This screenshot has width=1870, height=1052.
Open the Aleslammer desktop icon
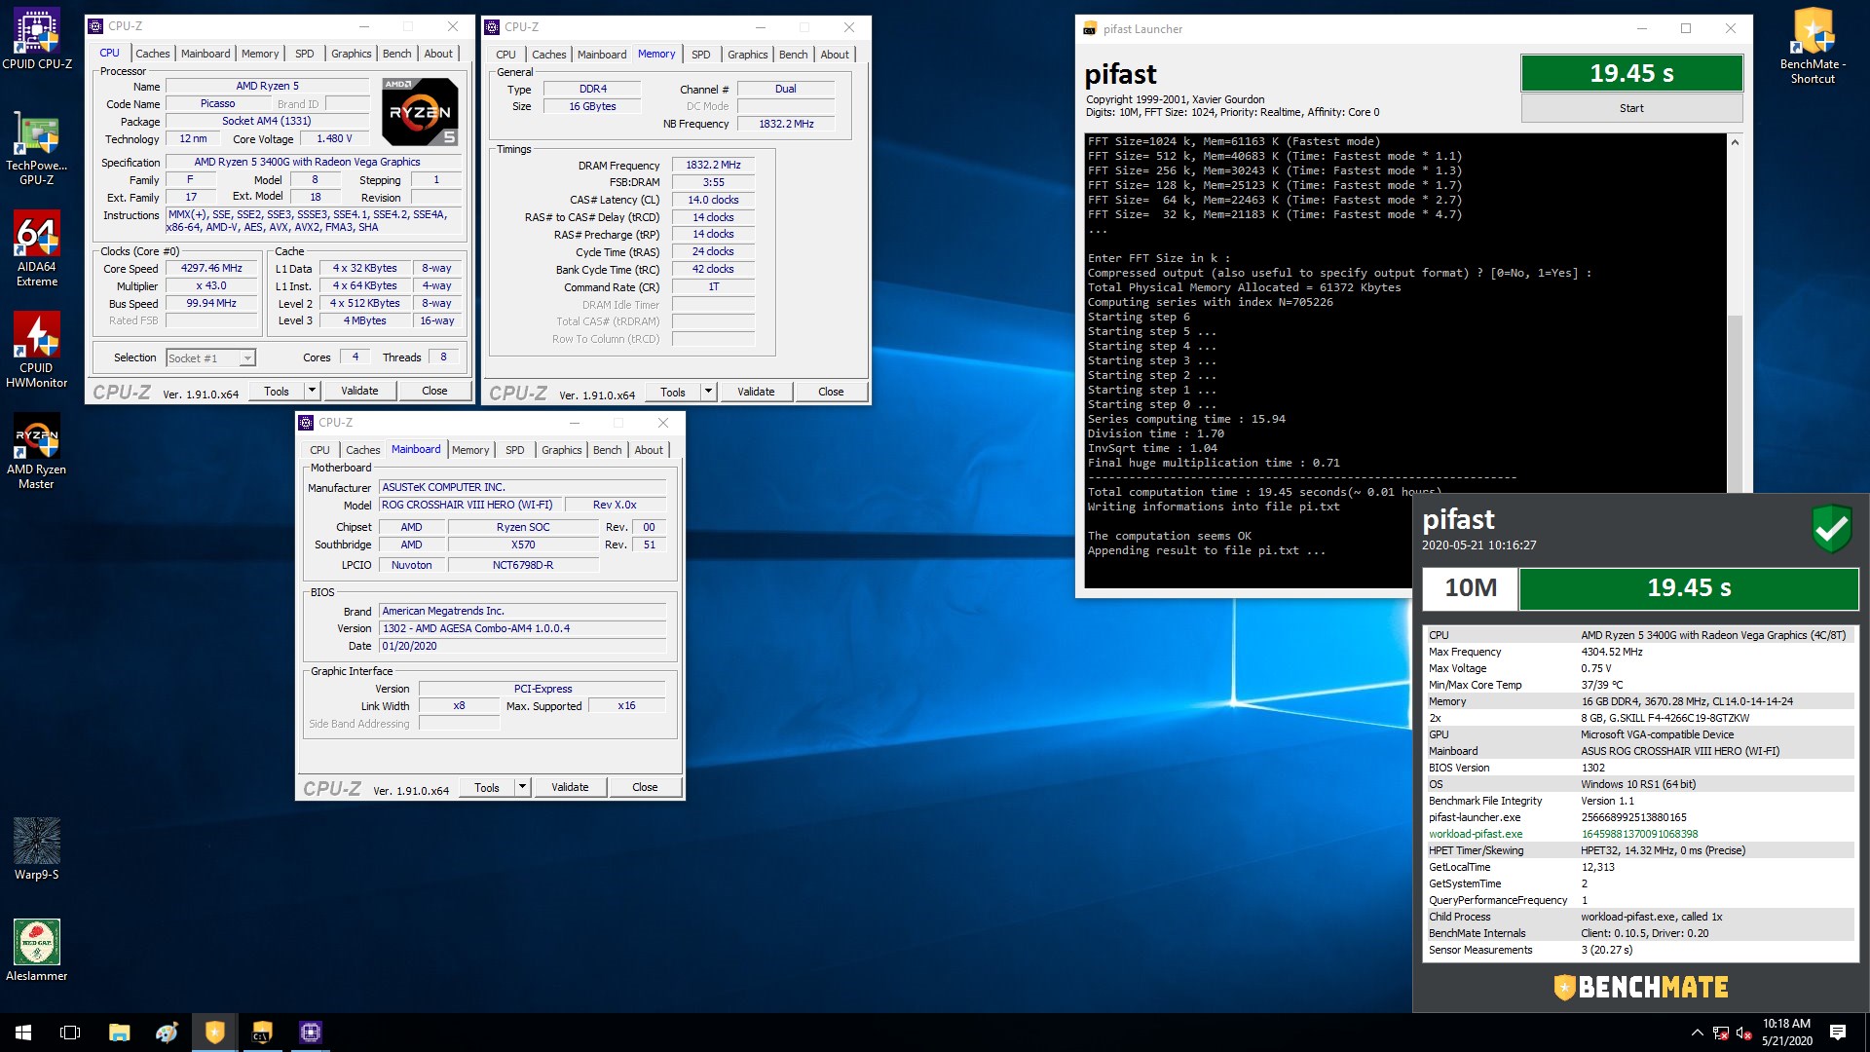pyautogui.click(x=36, y=951)
